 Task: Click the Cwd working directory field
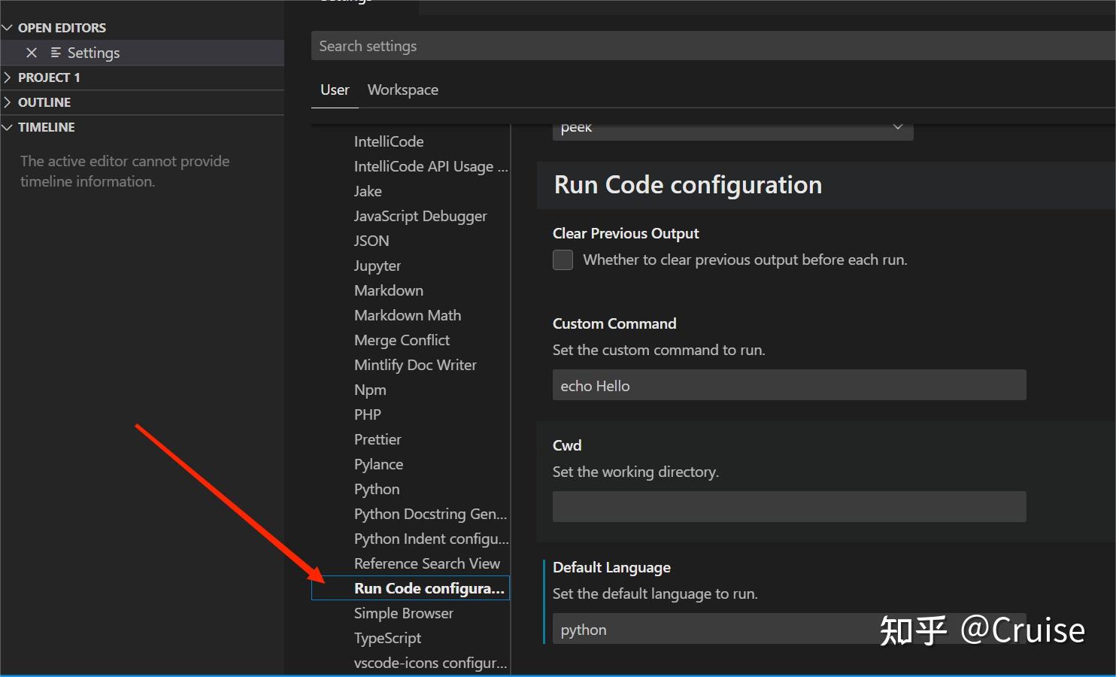(789, 506)
